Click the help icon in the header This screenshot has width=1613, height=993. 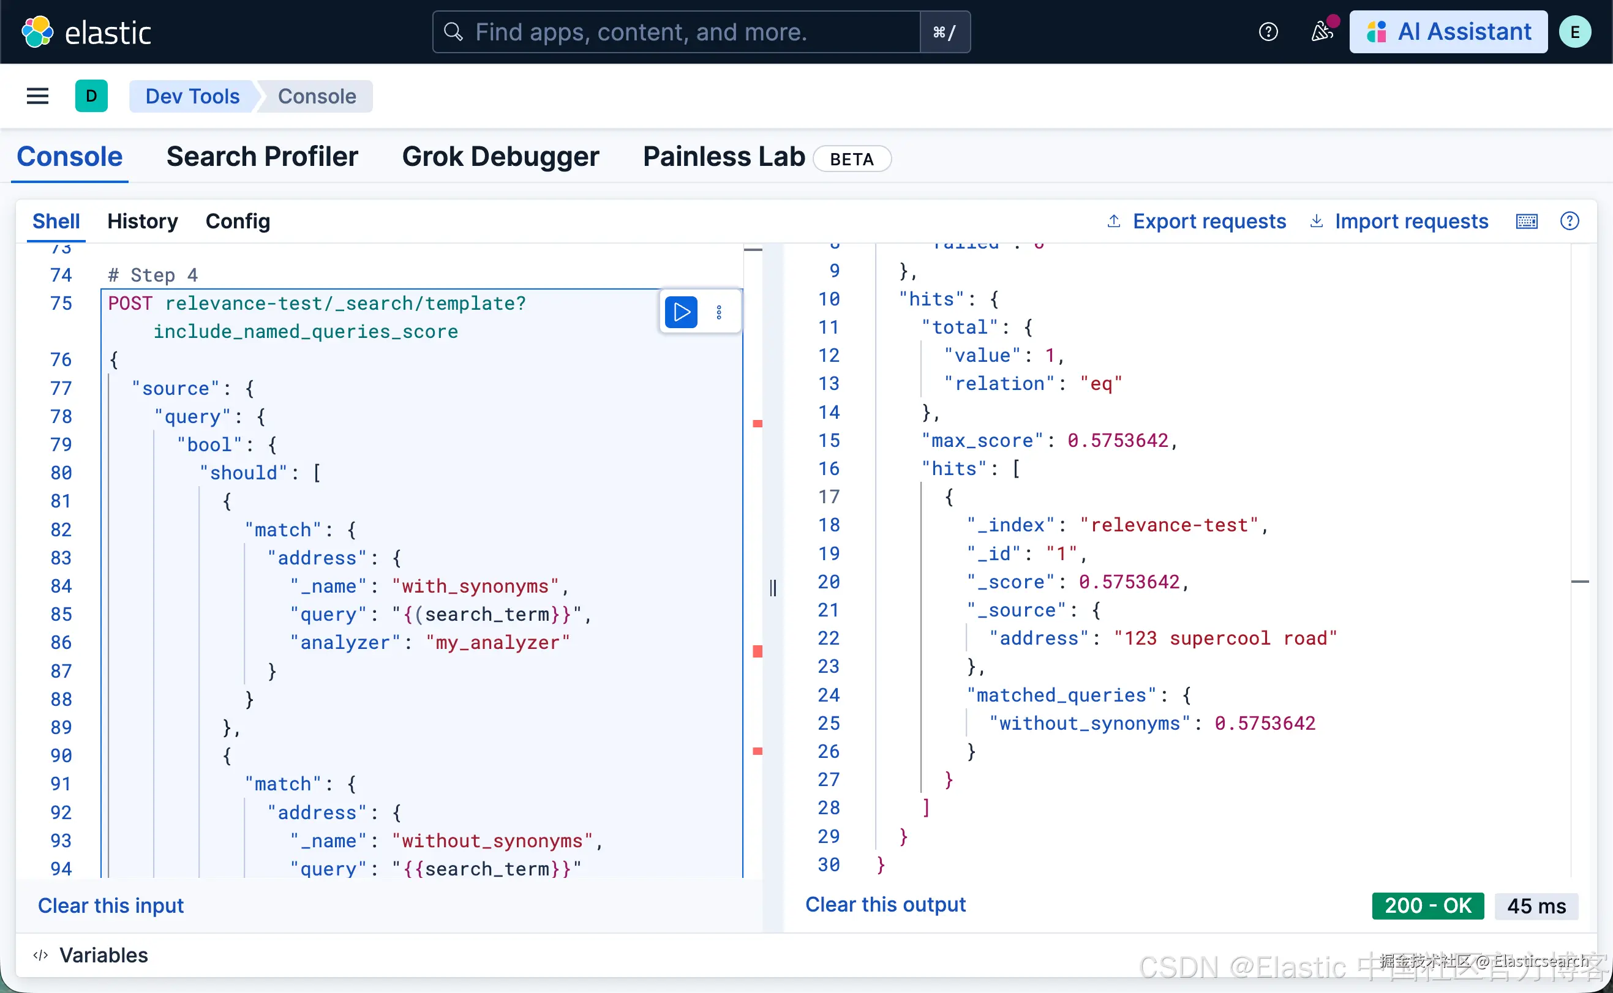tap(1268, 31)
